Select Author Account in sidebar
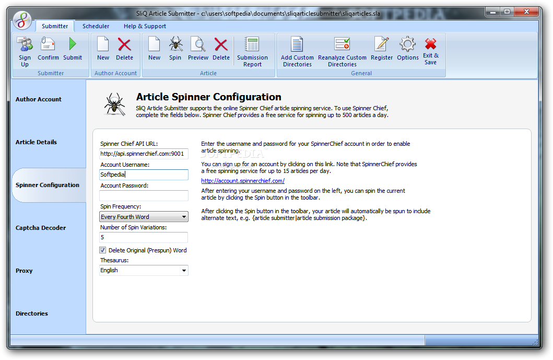The height and width of the screenshot is (360, 553). tap(39, 99)
